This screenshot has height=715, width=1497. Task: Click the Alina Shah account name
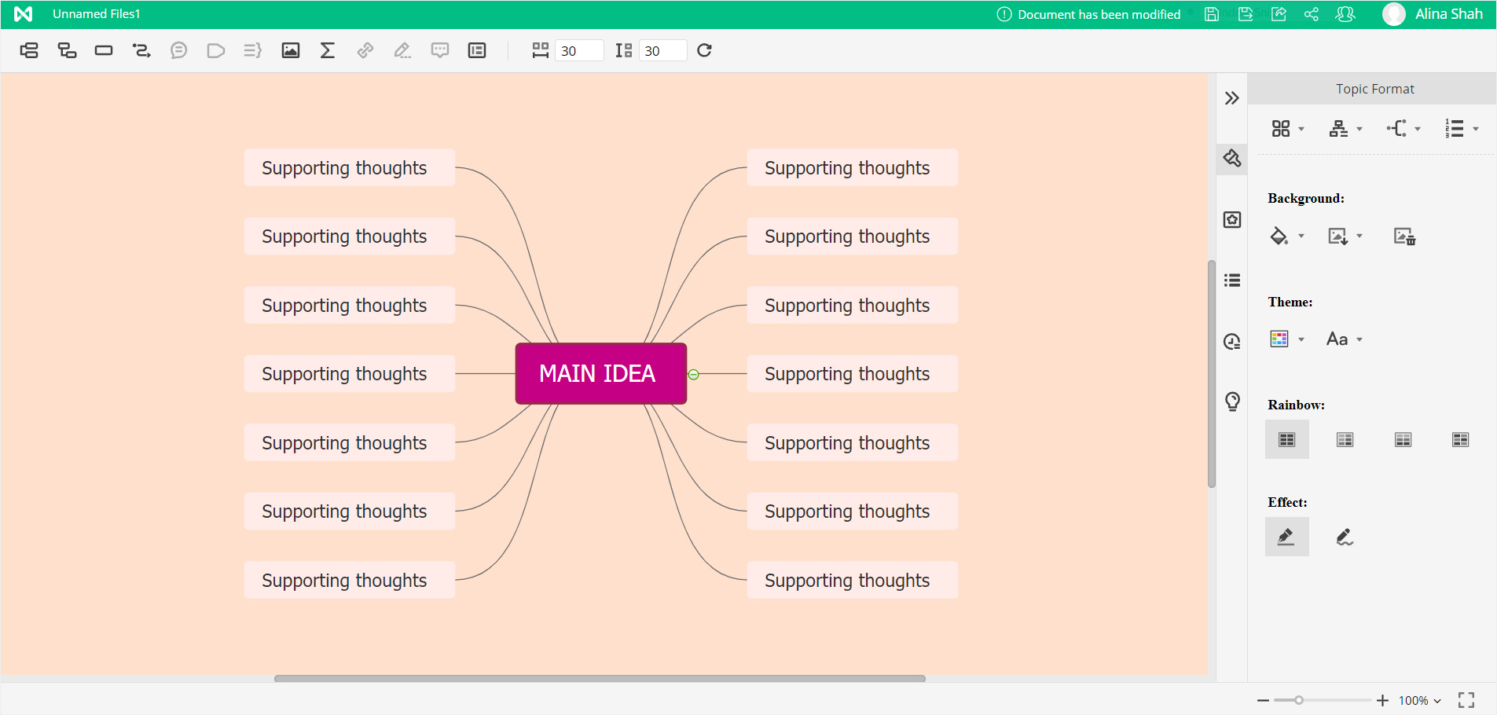coord(1448,14)
